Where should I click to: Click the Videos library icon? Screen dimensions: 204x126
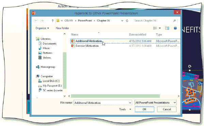[40, 58]
